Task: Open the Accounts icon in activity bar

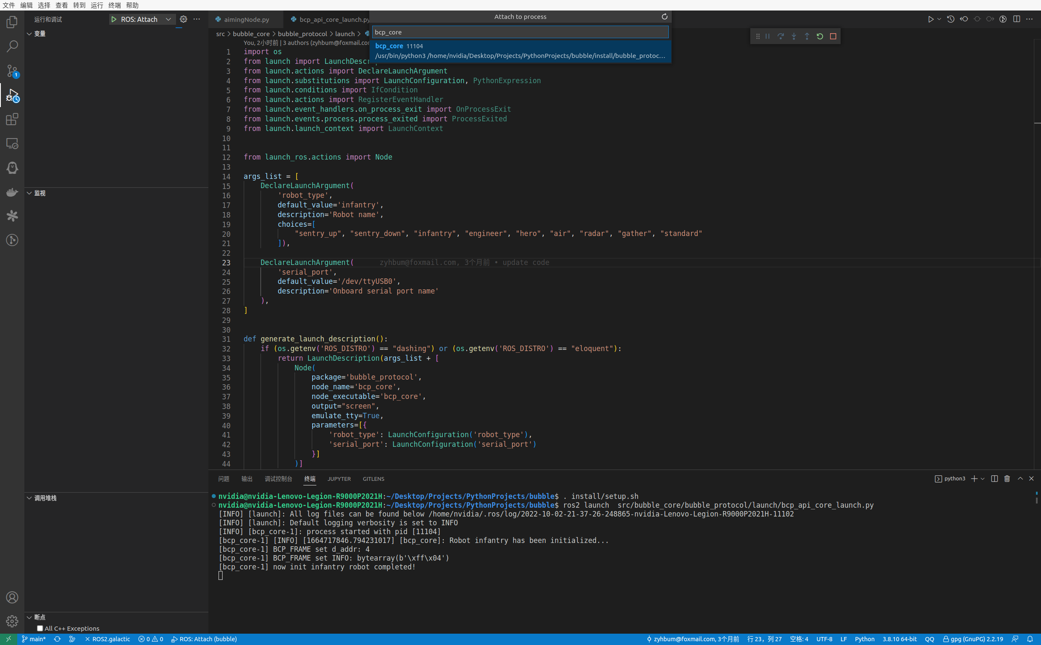Action: (x=12, y=597)
